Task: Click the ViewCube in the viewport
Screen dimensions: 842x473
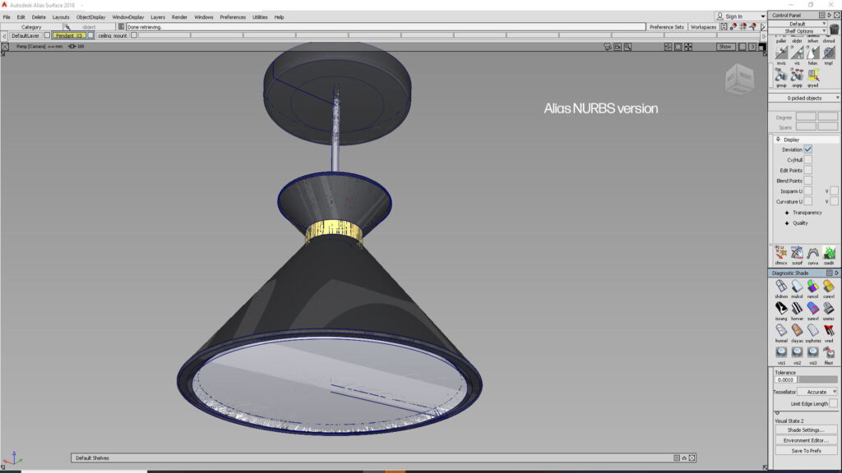Action: pos(737,80)
